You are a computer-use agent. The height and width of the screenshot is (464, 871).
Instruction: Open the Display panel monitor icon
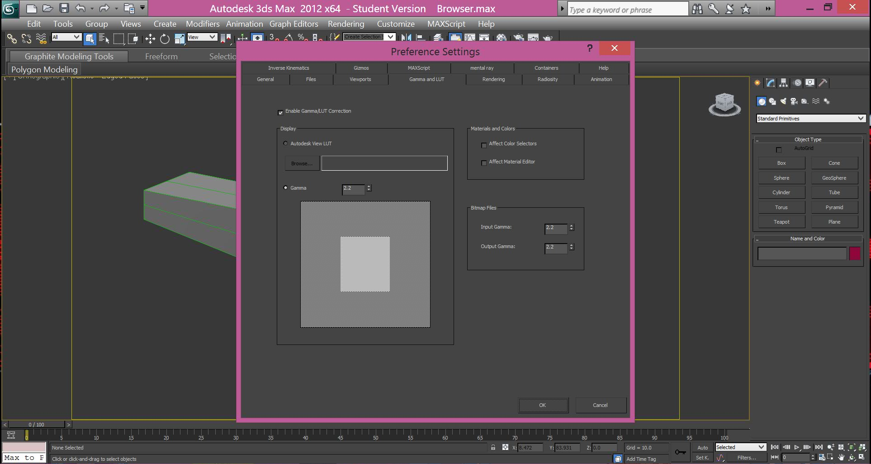point(810,83)
